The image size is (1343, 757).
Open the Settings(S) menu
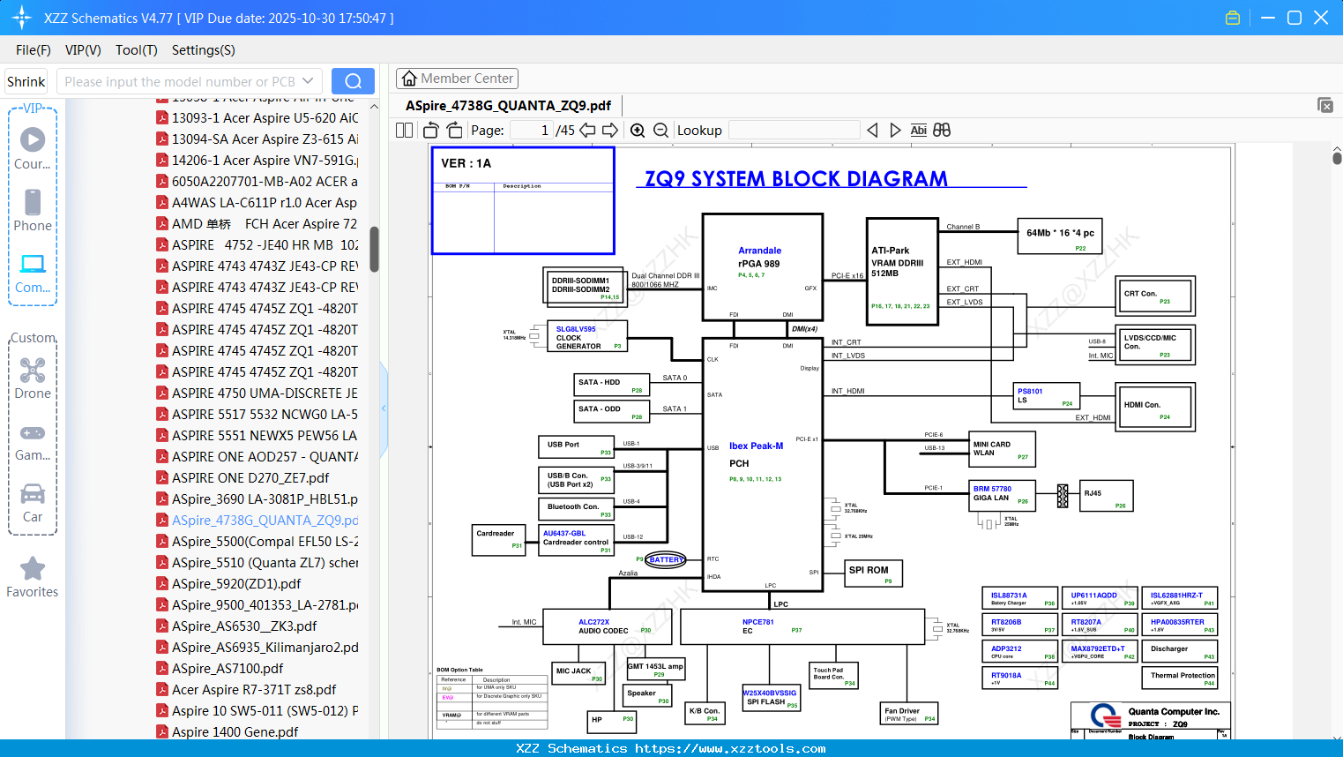(204, 50)
